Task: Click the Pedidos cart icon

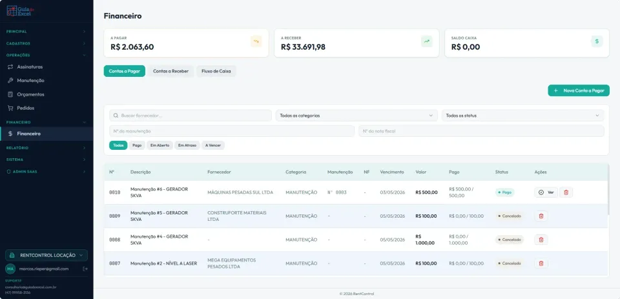Action: tap(10, 108)
